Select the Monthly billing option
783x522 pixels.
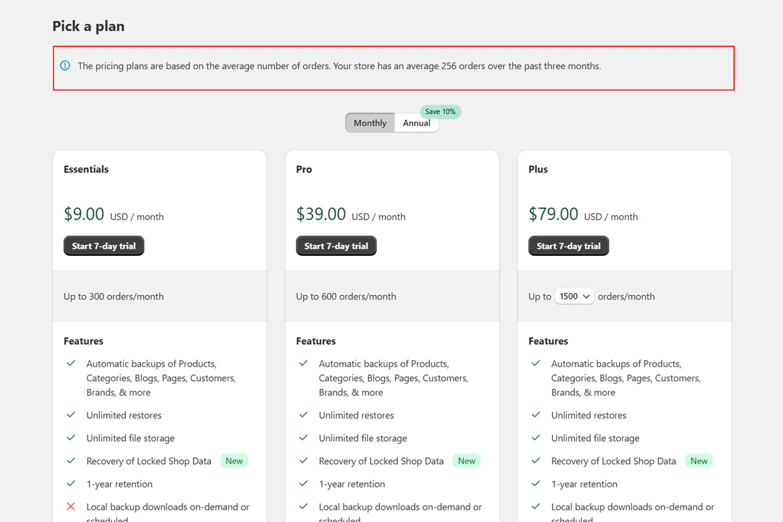coord(369,123)
